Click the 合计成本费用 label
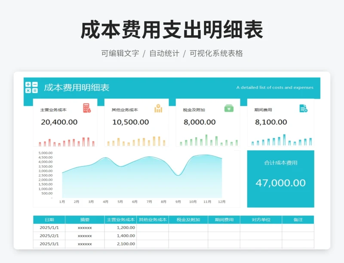The image size is (344, 263). 281,163
